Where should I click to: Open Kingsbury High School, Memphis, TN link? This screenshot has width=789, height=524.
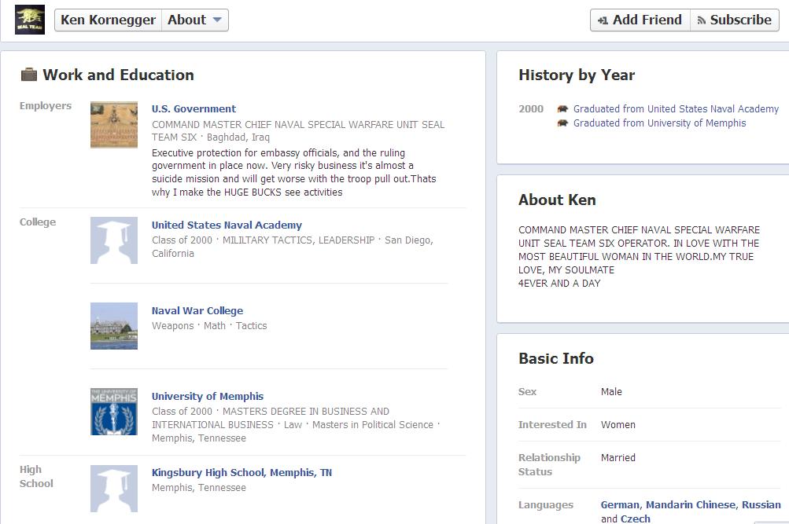point(241,473)
